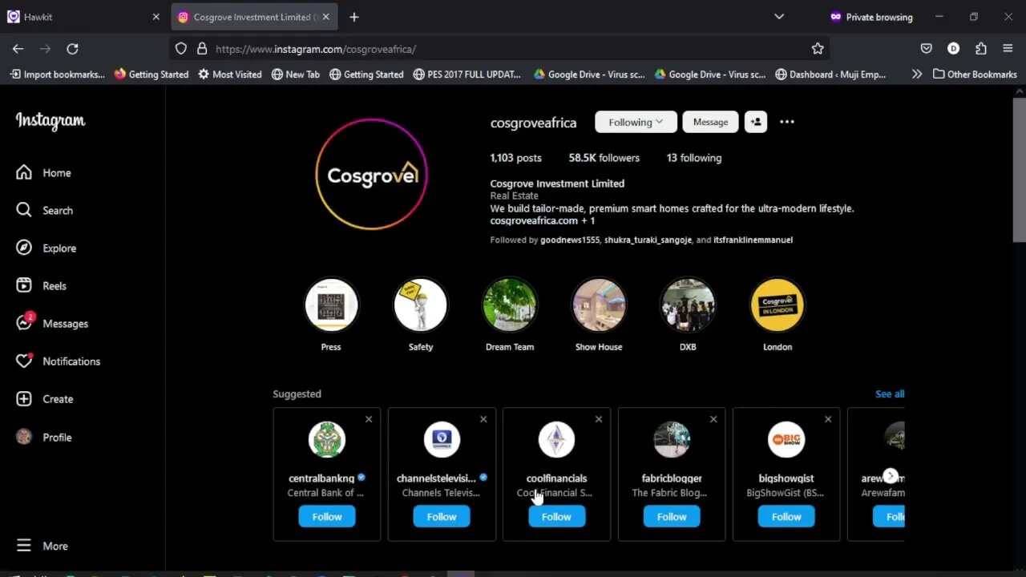The image size is (1026, 577).
Task: Click the Pocket save icon
Action: pos(927,49)
